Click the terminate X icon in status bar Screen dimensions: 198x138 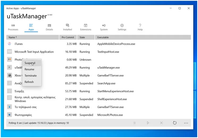(161, 123)
